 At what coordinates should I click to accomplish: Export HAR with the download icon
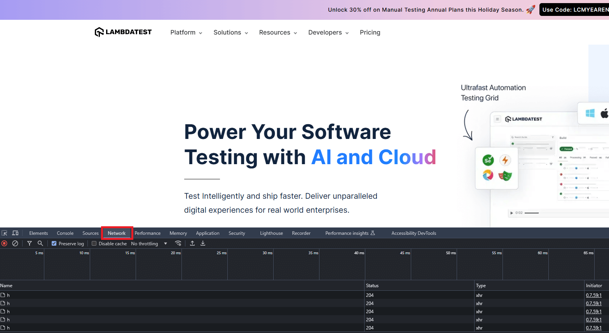tap(203, 243)
